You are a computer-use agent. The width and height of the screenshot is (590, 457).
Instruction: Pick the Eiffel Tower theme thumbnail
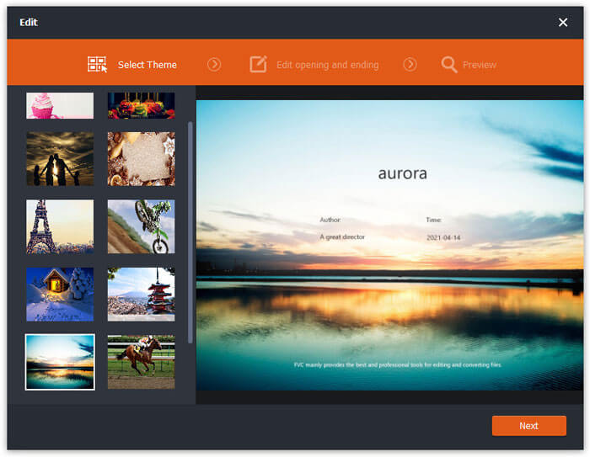60,226
